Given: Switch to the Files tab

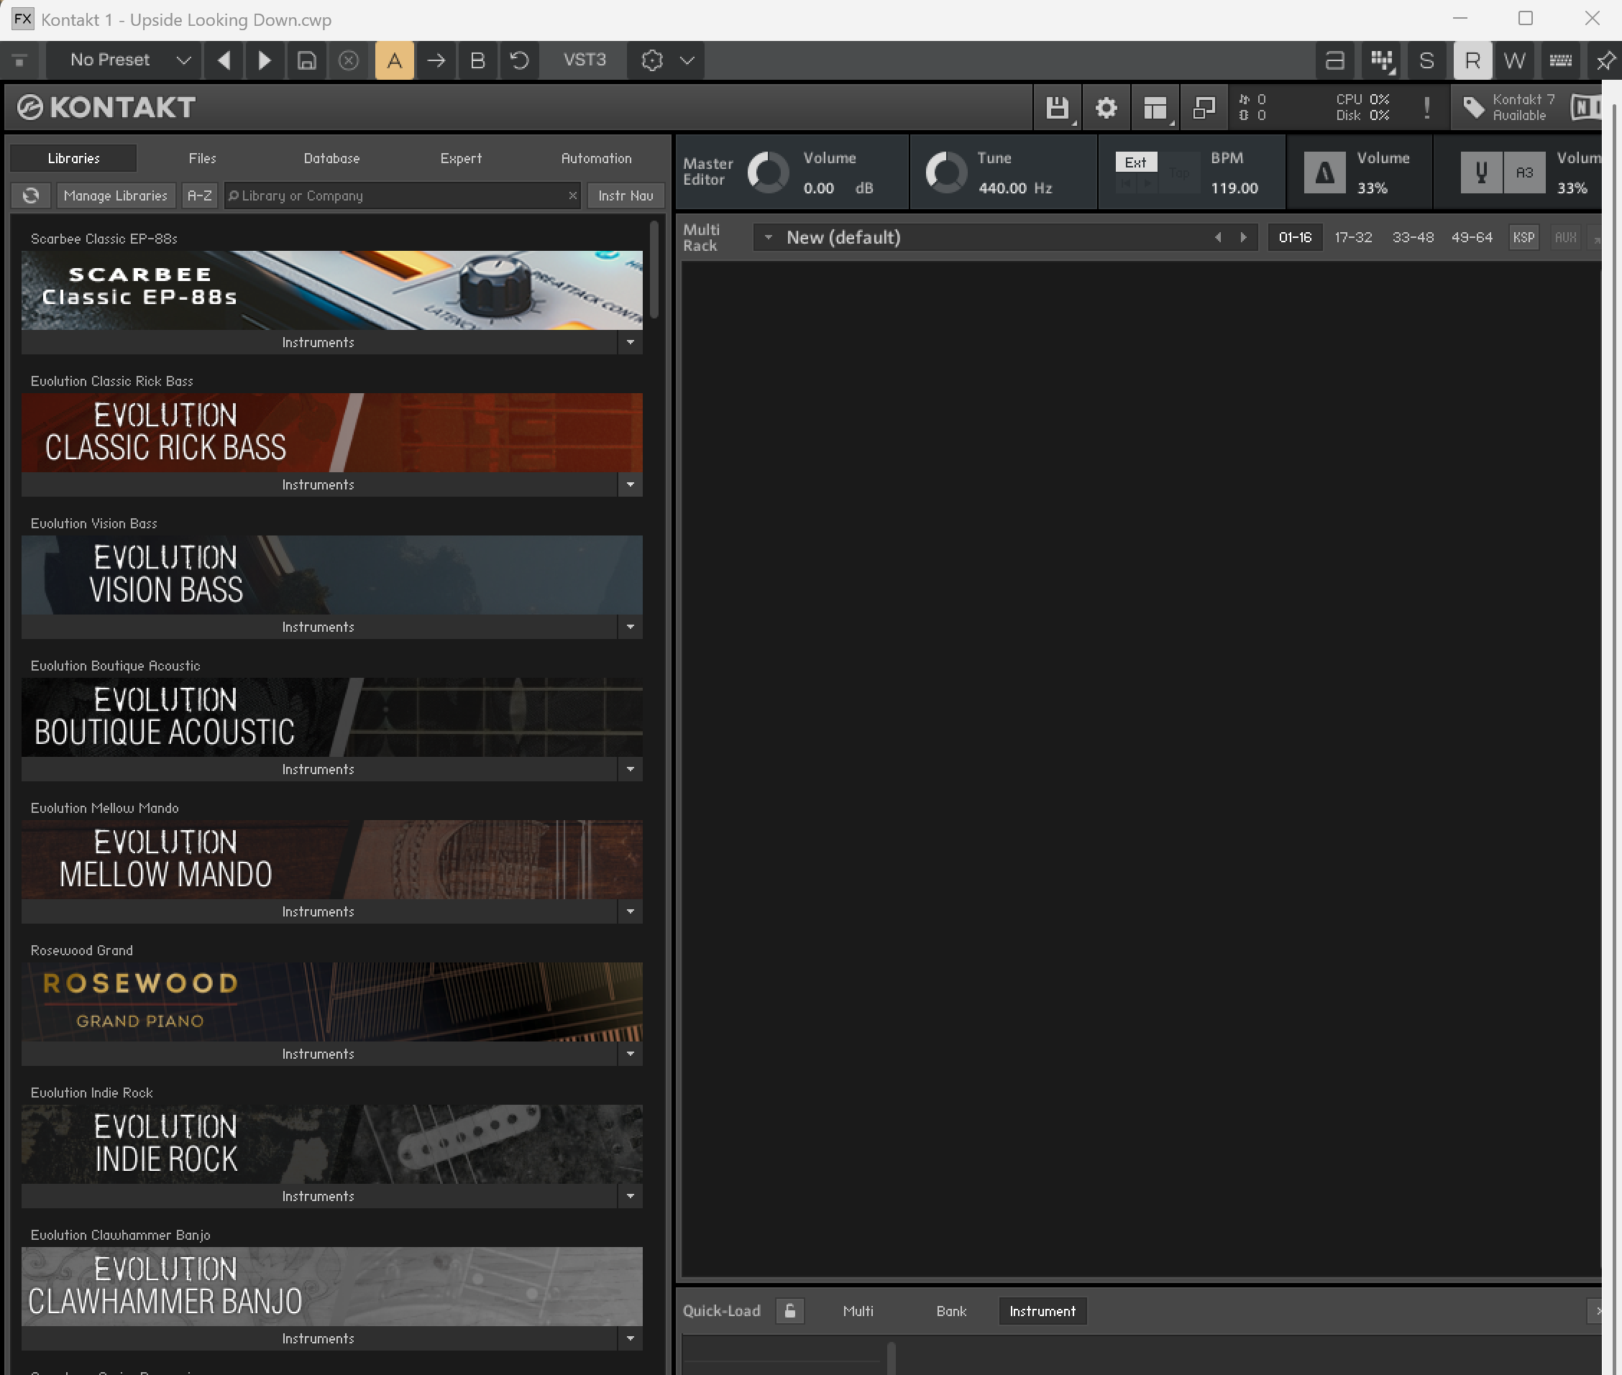Looking at the screenshot, I should click(x=202, y=158).
